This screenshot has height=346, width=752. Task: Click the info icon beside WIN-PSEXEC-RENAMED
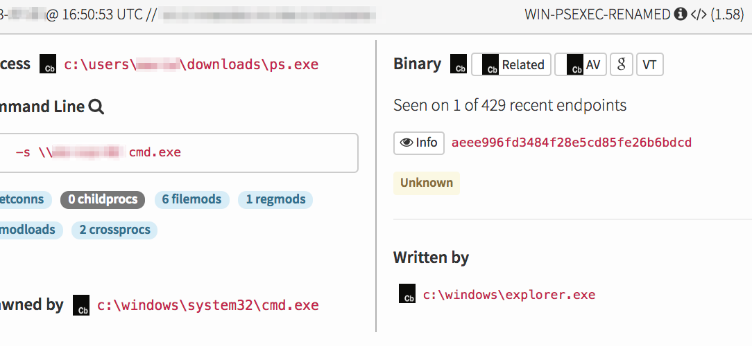pos(681,14)
